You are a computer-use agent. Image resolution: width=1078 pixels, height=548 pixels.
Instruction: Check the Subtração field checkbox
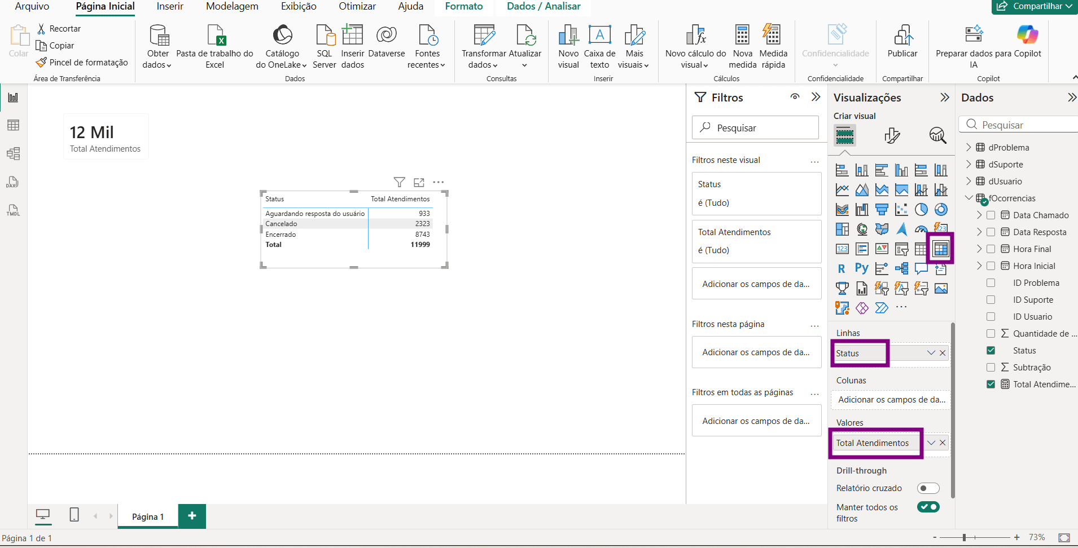(x=991, y=368)
